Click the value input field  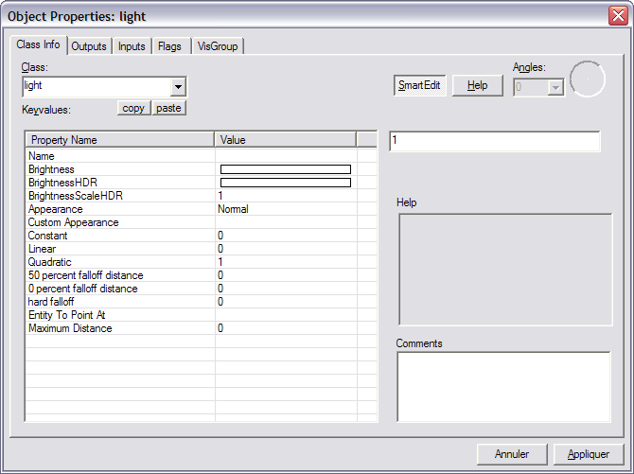(x=494, y=141)
